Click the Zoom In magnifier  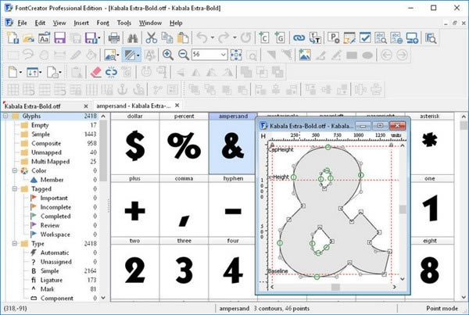(168, 55)
